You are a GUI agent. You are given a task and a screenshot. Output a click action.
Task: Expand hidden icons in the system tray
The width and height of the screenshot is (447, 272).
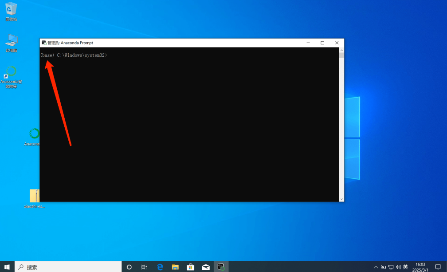(x=376, y=267)
